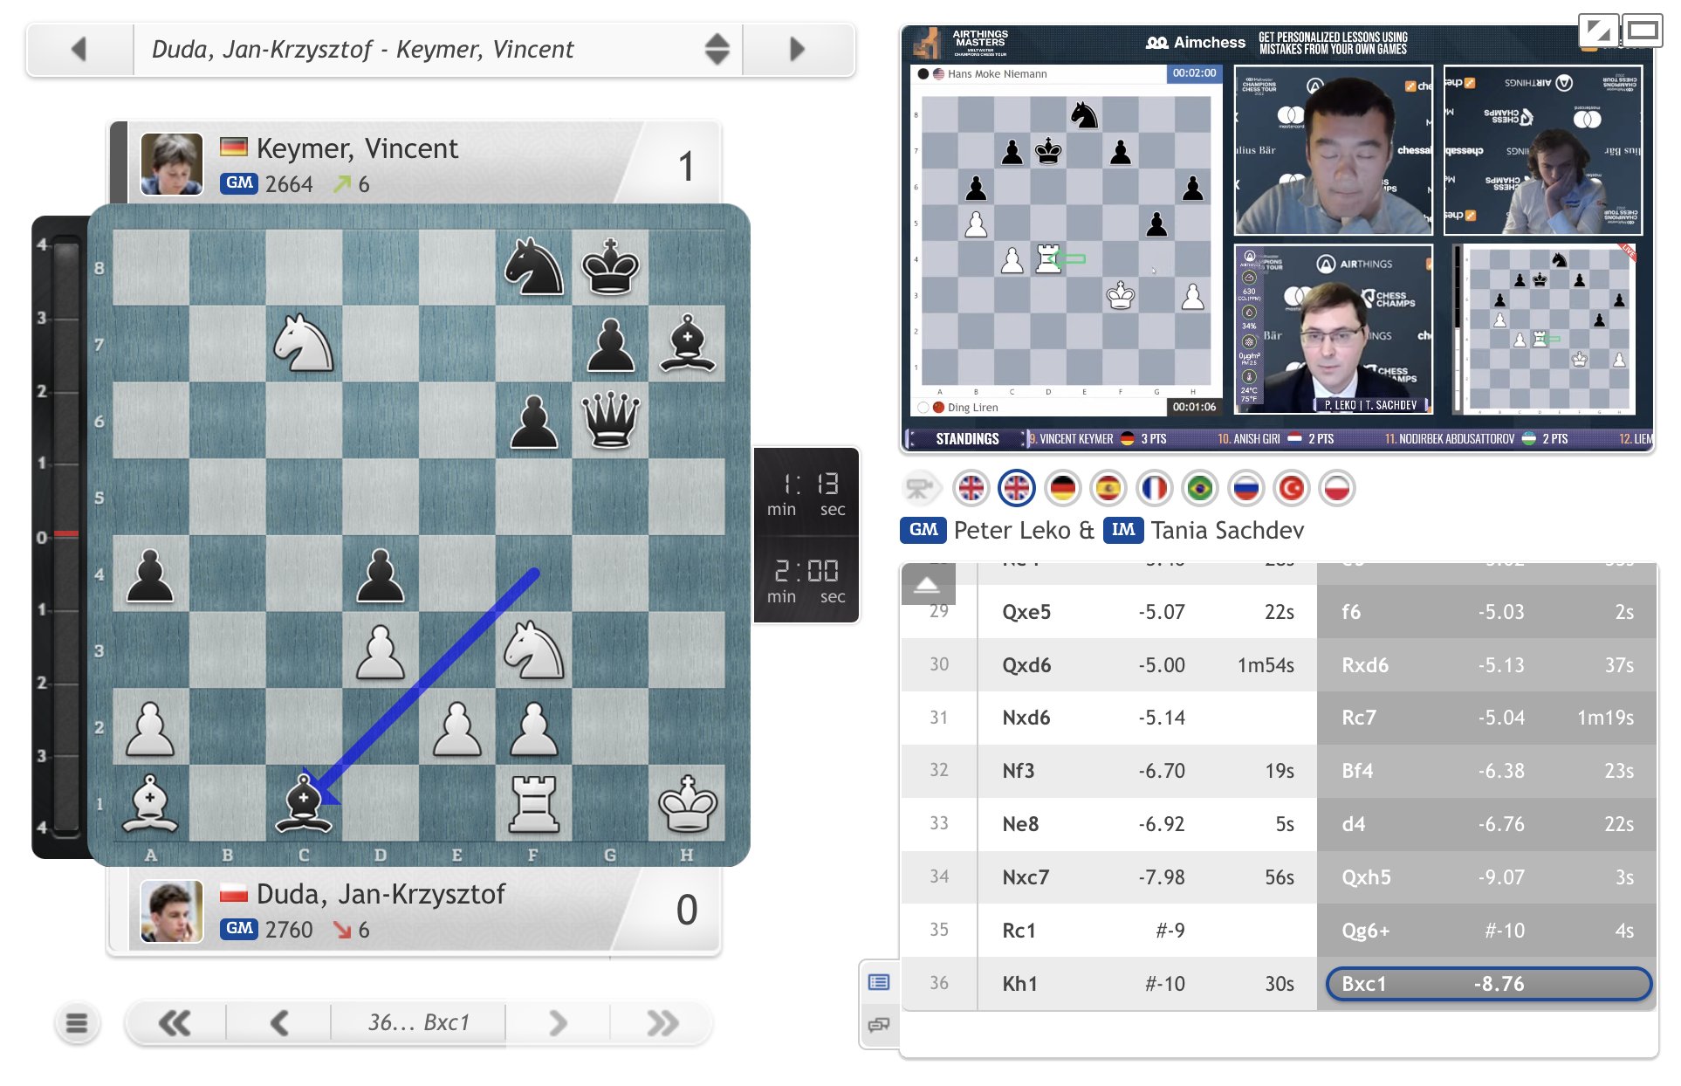Viewport: 1681px width, 1086px height.
Task: Open the chat panel icon
Action: 879,1024
